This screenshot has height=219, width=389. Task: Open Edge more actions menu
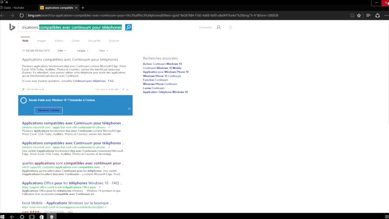tap(386, 15)
